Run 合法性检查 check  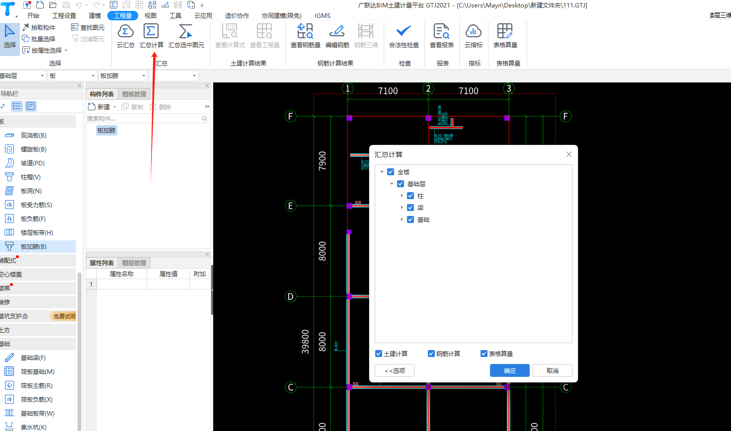(404, 36)
